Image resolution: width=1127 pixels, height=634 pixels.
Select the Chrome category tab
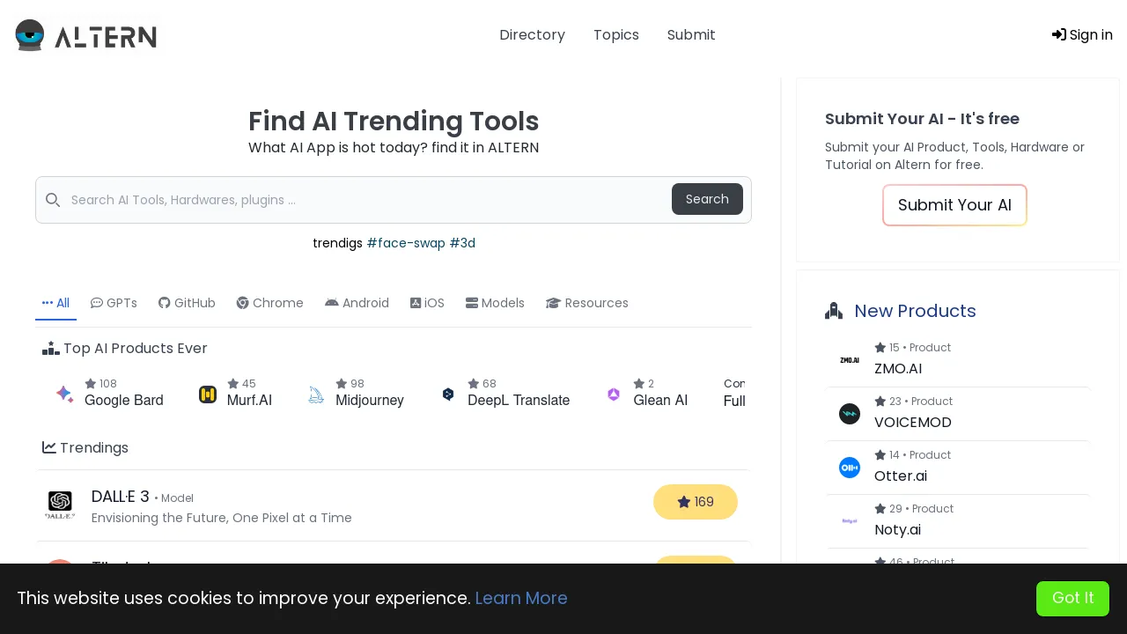pyautogui.click(x=269, y=303)
